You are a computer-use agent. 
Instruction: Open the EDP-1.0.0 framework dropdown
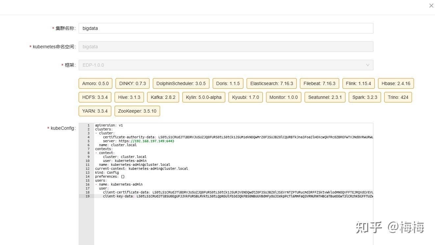[226, 65]
